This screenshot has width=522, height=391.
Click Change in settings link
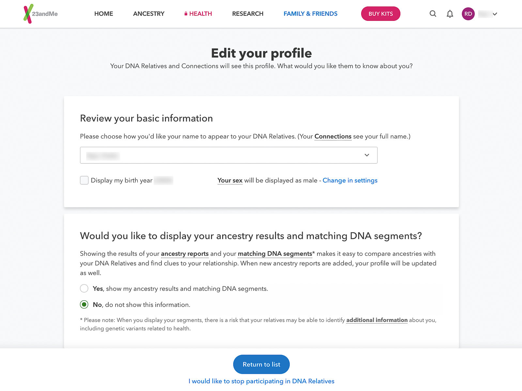click(x=350, y=180)
